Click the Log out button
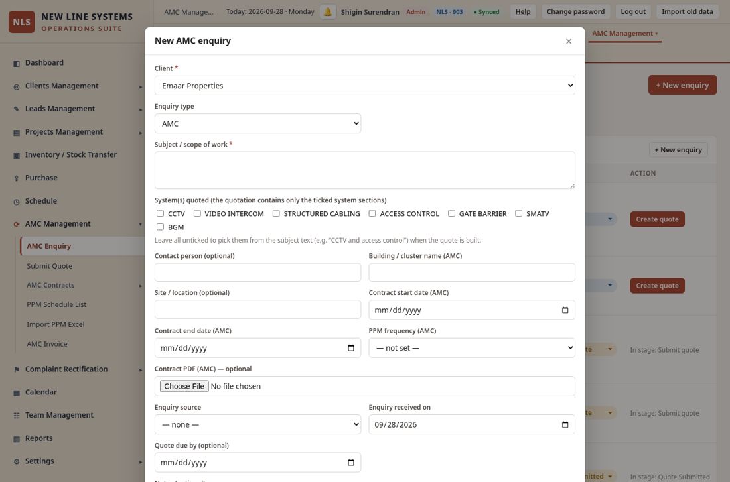Viewport: 730px width, 482px height. coord(633,12)
